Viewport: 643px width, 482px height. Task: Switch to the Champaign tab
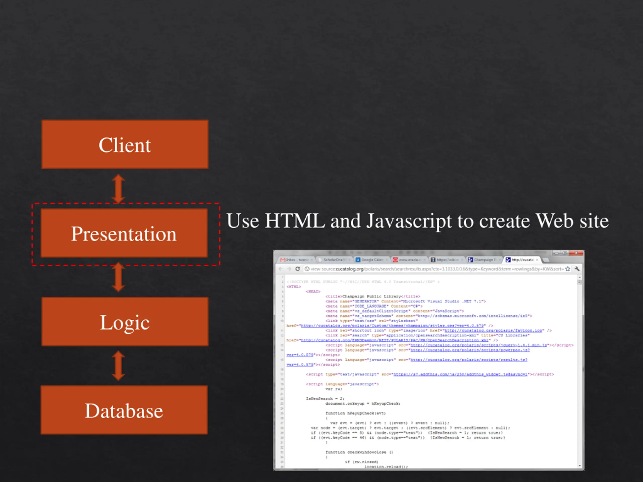(x=484, y=260)
